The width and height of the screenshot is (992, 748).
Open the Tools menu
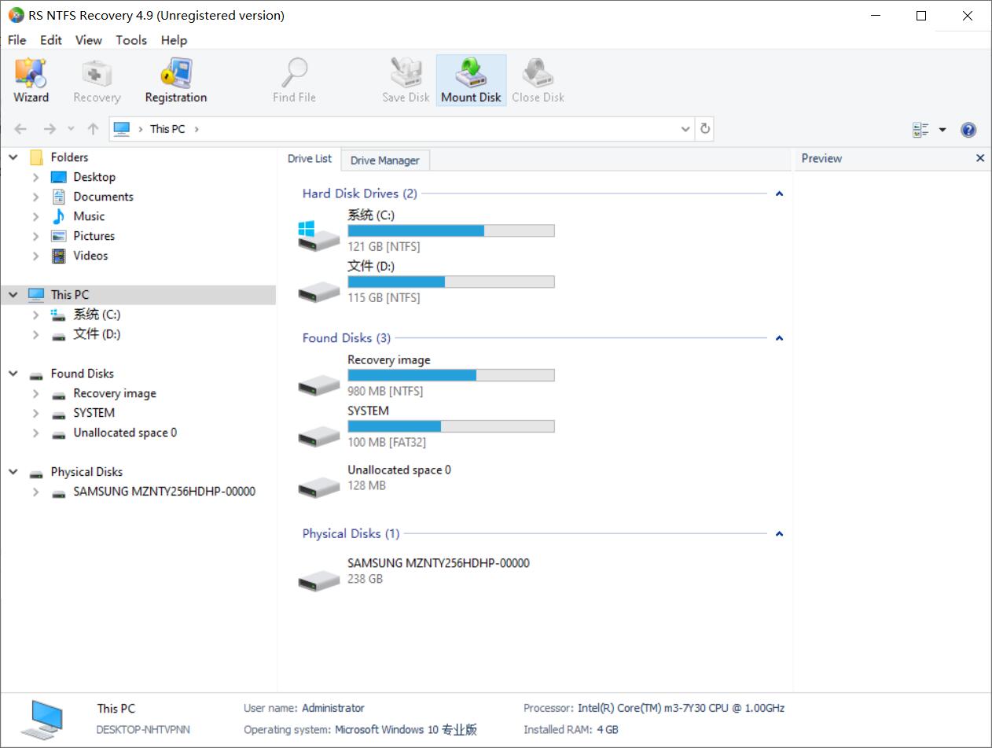click(131, 40)
